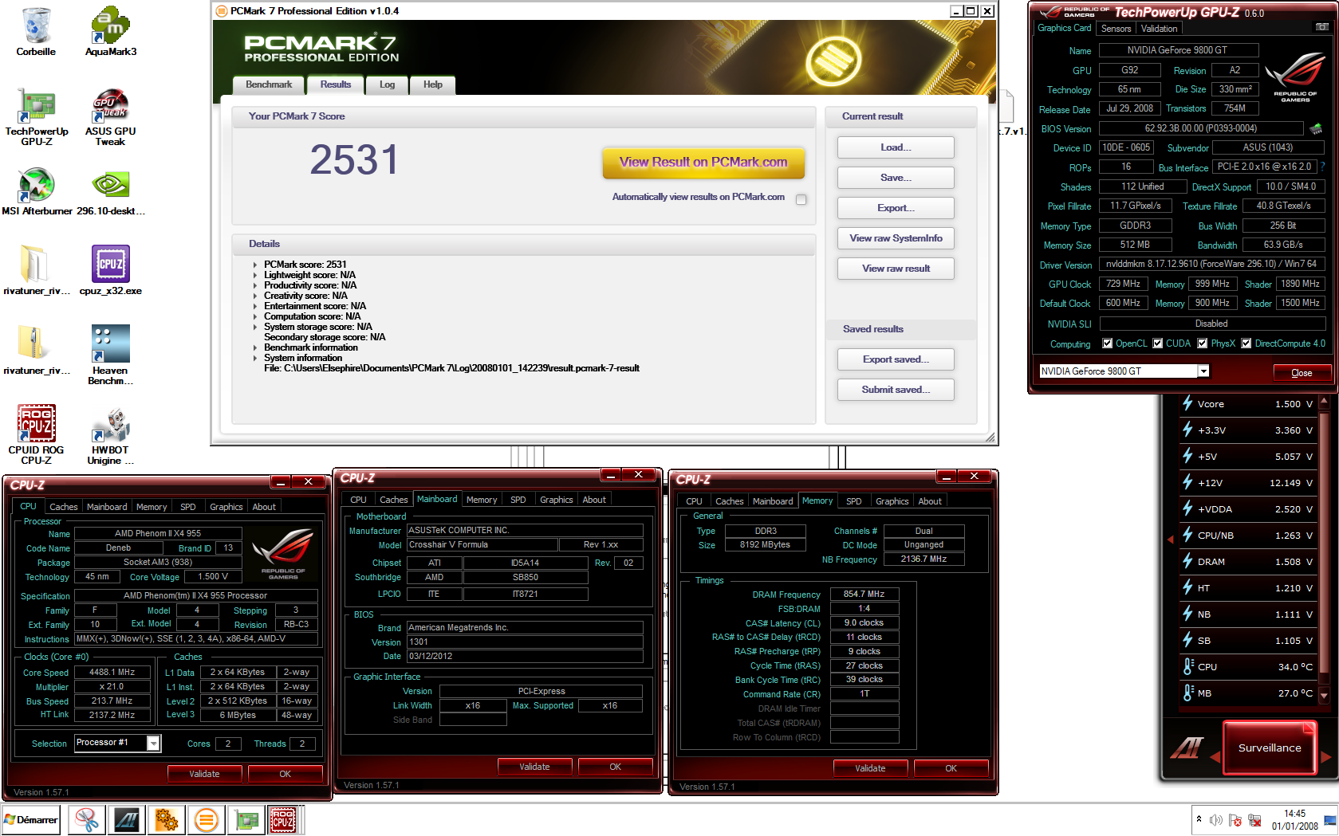This screenshot has height=836, width=1339.
Task: Open the NVIDIA GeForce 9800 GT dropdown
Action: pyautogui.click(x=1203, y=371)
